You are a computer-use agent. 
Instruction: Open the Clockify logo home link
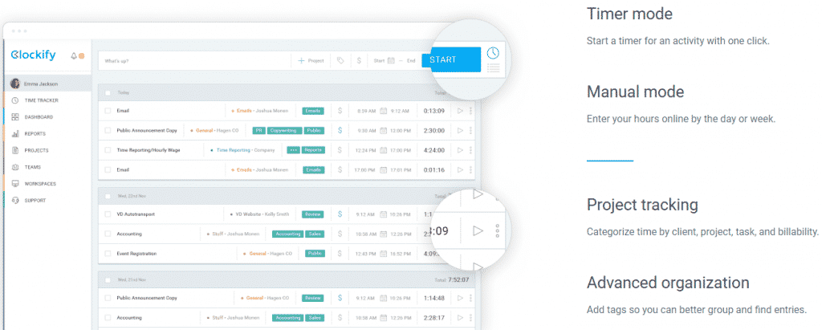tap(32, 55)
